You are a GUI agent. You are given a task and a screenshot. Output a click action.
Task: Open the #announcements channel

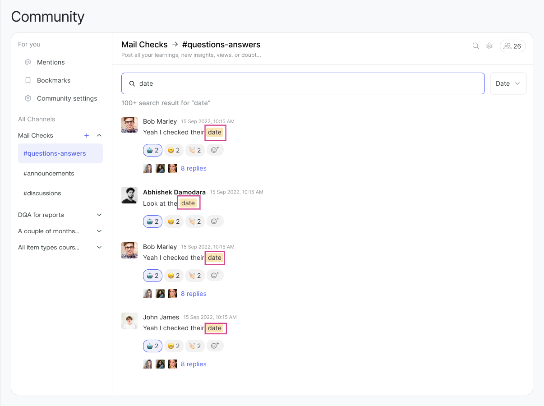click(49, 173)
